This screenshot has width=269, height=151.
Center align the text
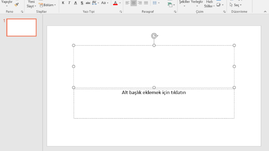pos(133,3)
